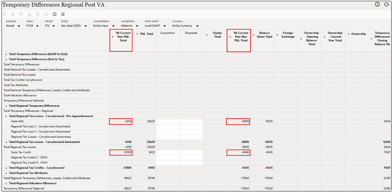Screen dimensions: 392x192
Task: Refresh the form data
Action: [x=386, y=4]
